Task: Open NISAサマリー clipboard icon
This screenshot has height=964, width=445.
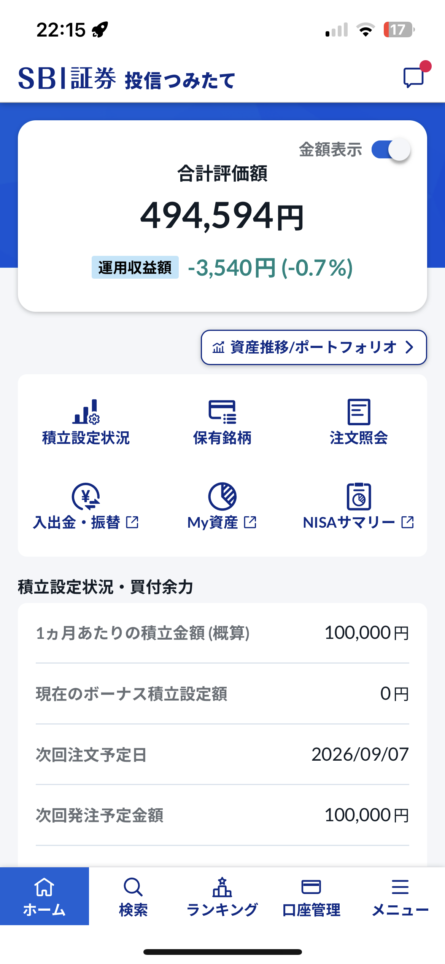Action: (x=359, y=496)
